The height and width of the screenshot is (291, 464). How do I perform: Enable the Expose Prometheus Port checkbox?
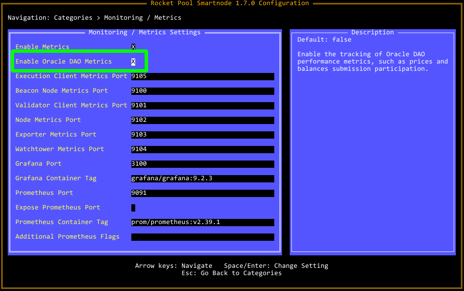click(133, 208)
